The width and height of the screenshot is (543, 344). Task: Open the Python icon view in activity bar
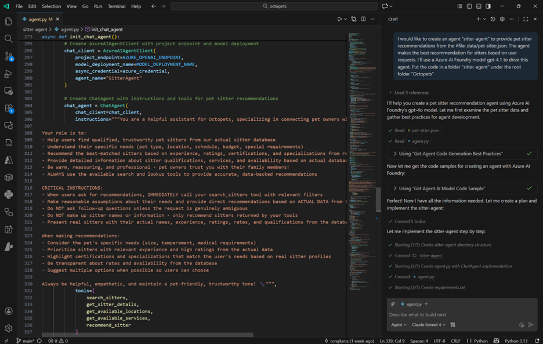(9, 194)
